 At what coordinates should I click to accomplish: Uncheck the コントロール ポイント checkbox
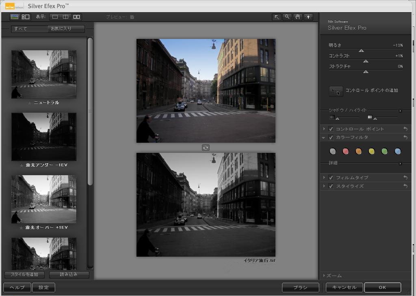[x=331, y=129]
